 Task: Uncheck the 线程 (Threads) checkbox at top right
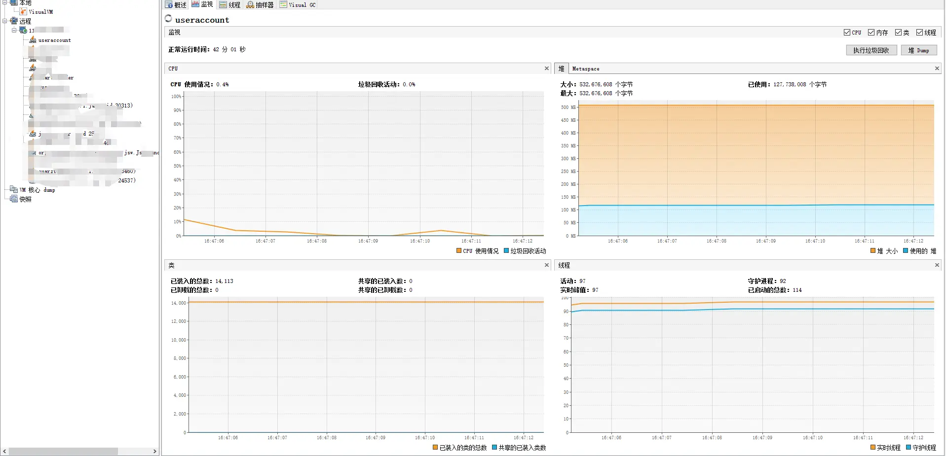(919, 32)
